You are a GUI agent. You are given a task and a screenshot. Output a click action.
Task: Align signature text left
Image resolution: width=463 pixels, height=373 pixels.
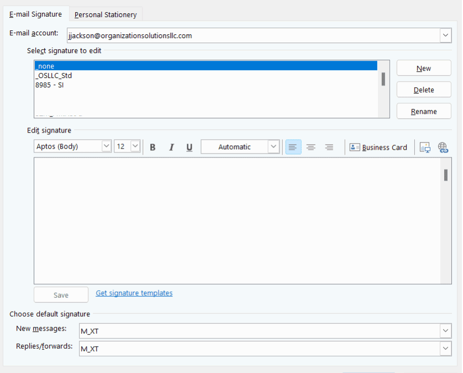coord(293,147)
